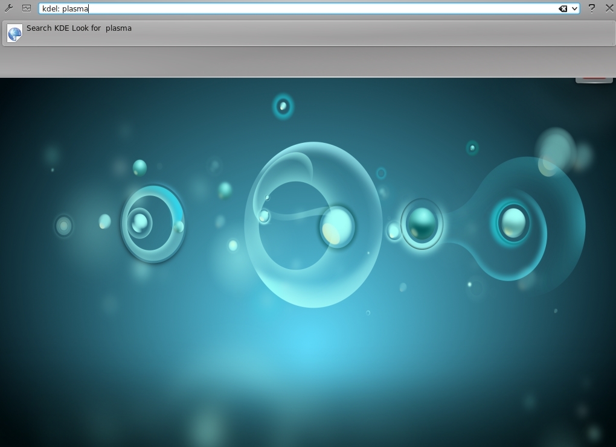Show KRunner help with the question mark
Screen dimensions: 616x447
click(x=592, y=8)
